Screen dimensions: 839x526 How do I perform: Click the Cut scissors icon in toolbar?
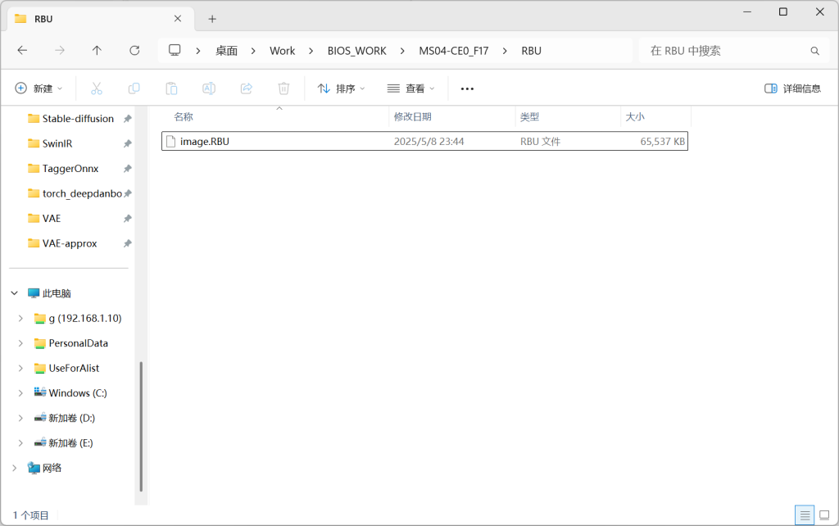[97, 88]
